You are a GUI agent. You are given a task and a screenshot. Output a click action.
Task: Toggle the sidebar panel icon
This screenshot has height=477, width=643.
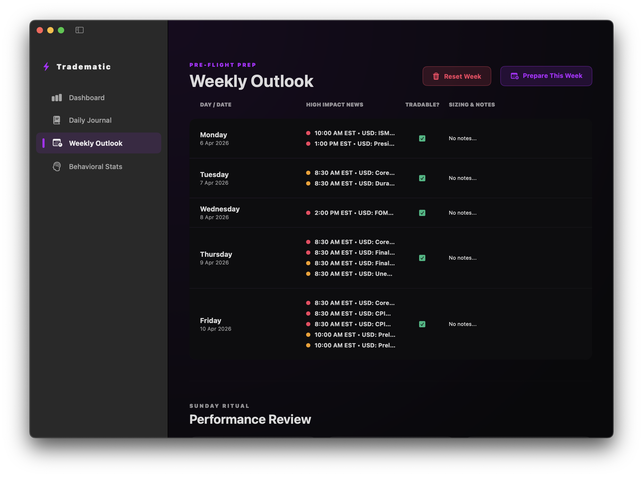(x=80, y=30)
